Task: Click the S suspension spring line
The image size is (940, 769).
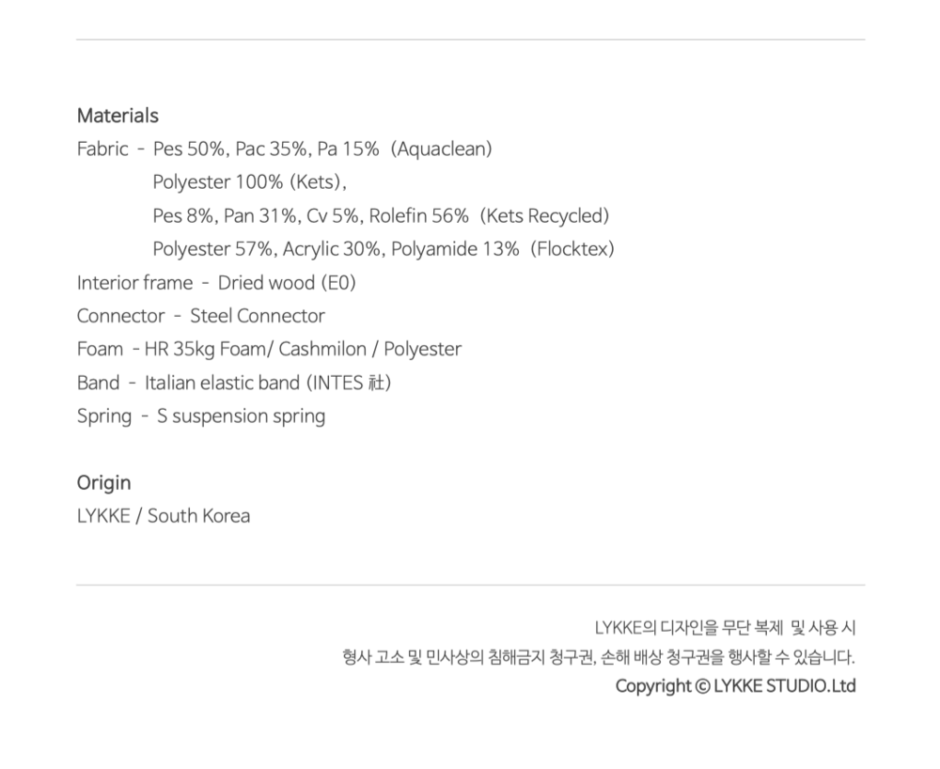Action: tap(201, 416)
